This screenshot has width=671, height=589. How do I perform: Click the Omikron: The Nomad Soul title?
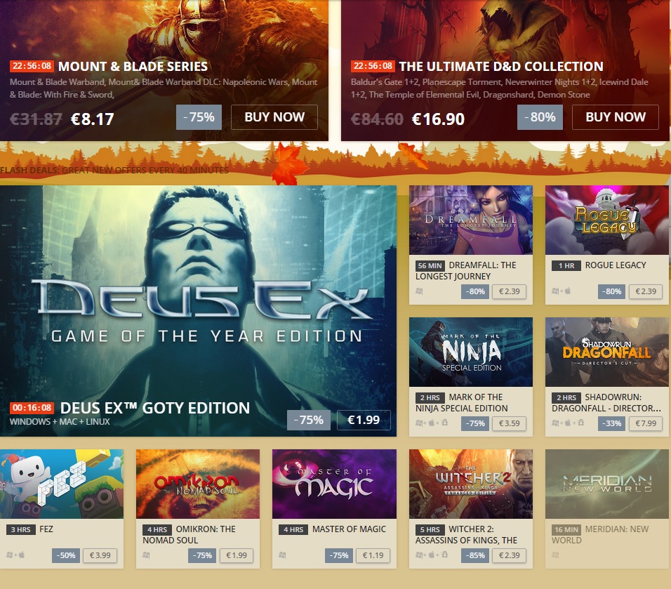(x=189, y=535)
